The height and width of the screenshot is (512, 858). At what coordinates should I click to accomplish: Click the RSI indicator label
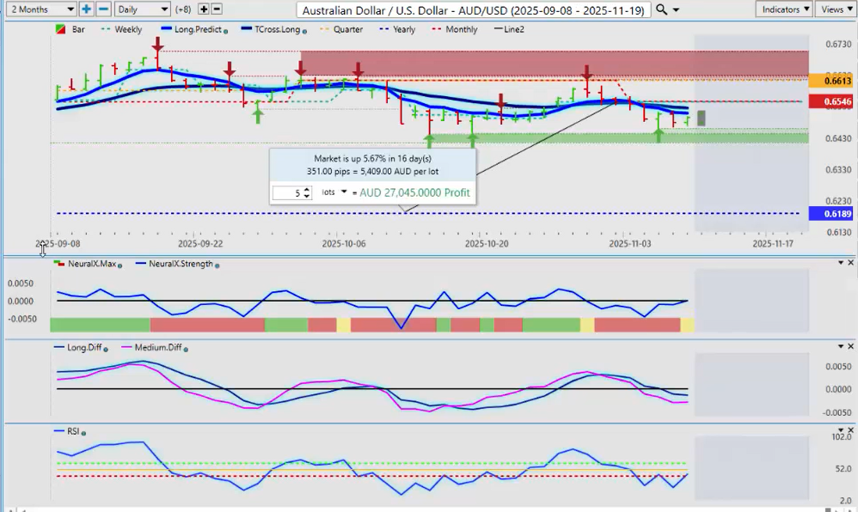(72, 431)
